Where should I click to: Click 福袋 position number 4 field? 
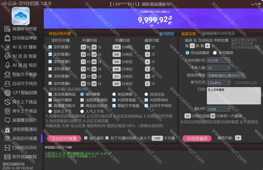[x=207, y=46]
